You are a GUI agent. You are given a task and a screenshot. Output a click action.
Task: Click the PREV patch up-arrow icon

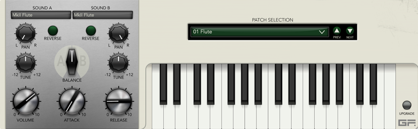(x=337, y=31)
